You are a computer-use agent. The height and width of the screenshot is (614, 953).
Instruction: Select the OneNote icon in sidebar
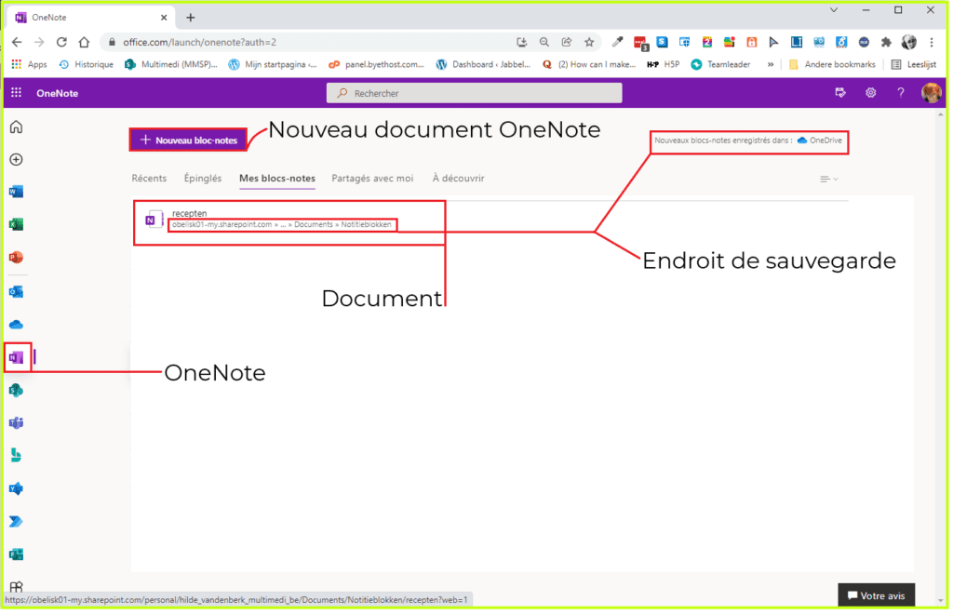tap(17, 358)
